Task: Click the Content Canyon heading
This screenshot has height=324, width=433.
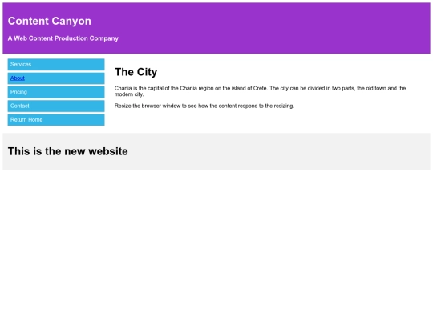Action: point(50,22)
